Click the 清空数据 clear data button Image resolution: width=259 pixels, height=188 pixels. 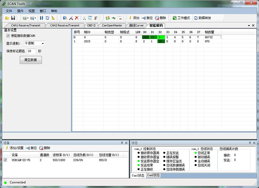point(31,59)
